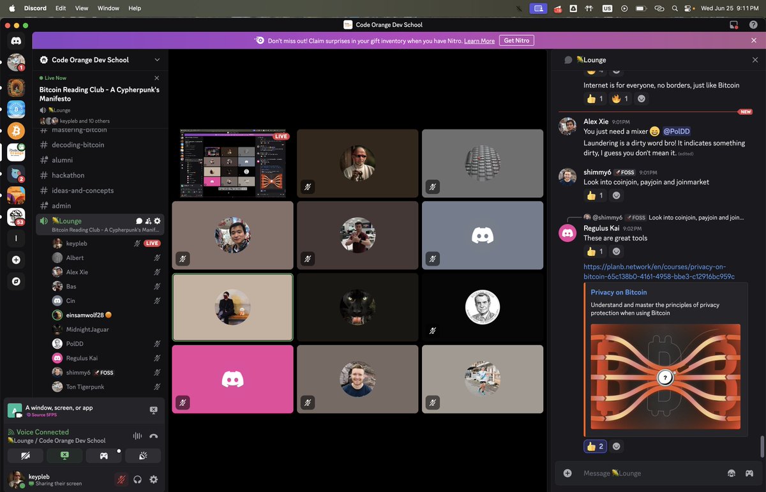
Task: Open the soundboard button
Action: pos(143,456)
